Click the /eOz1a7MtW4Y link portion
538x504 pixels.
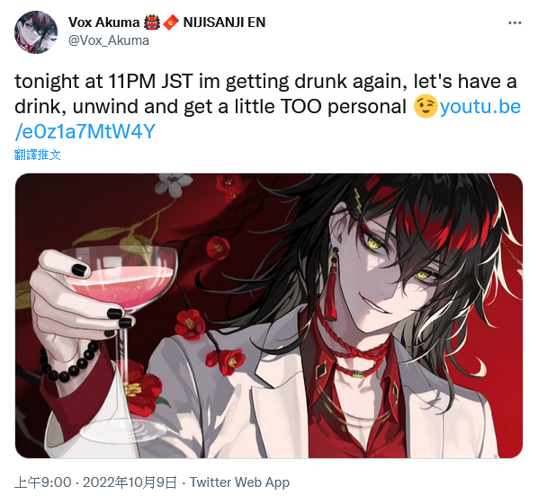click(85, 131)
